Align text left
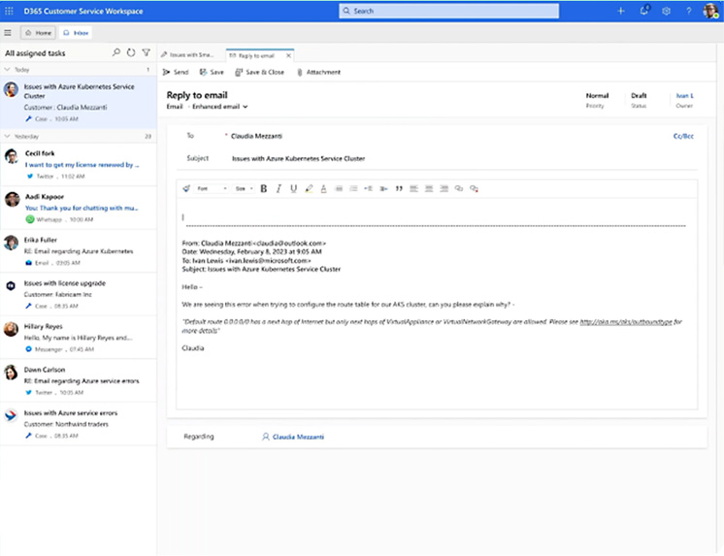 [x=413, y=188]
